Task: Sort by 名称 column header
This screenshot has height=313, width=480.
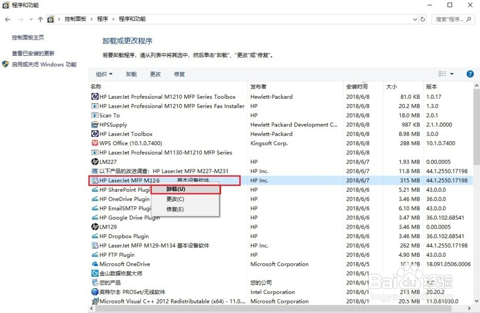Action: (x=168, y=87)
